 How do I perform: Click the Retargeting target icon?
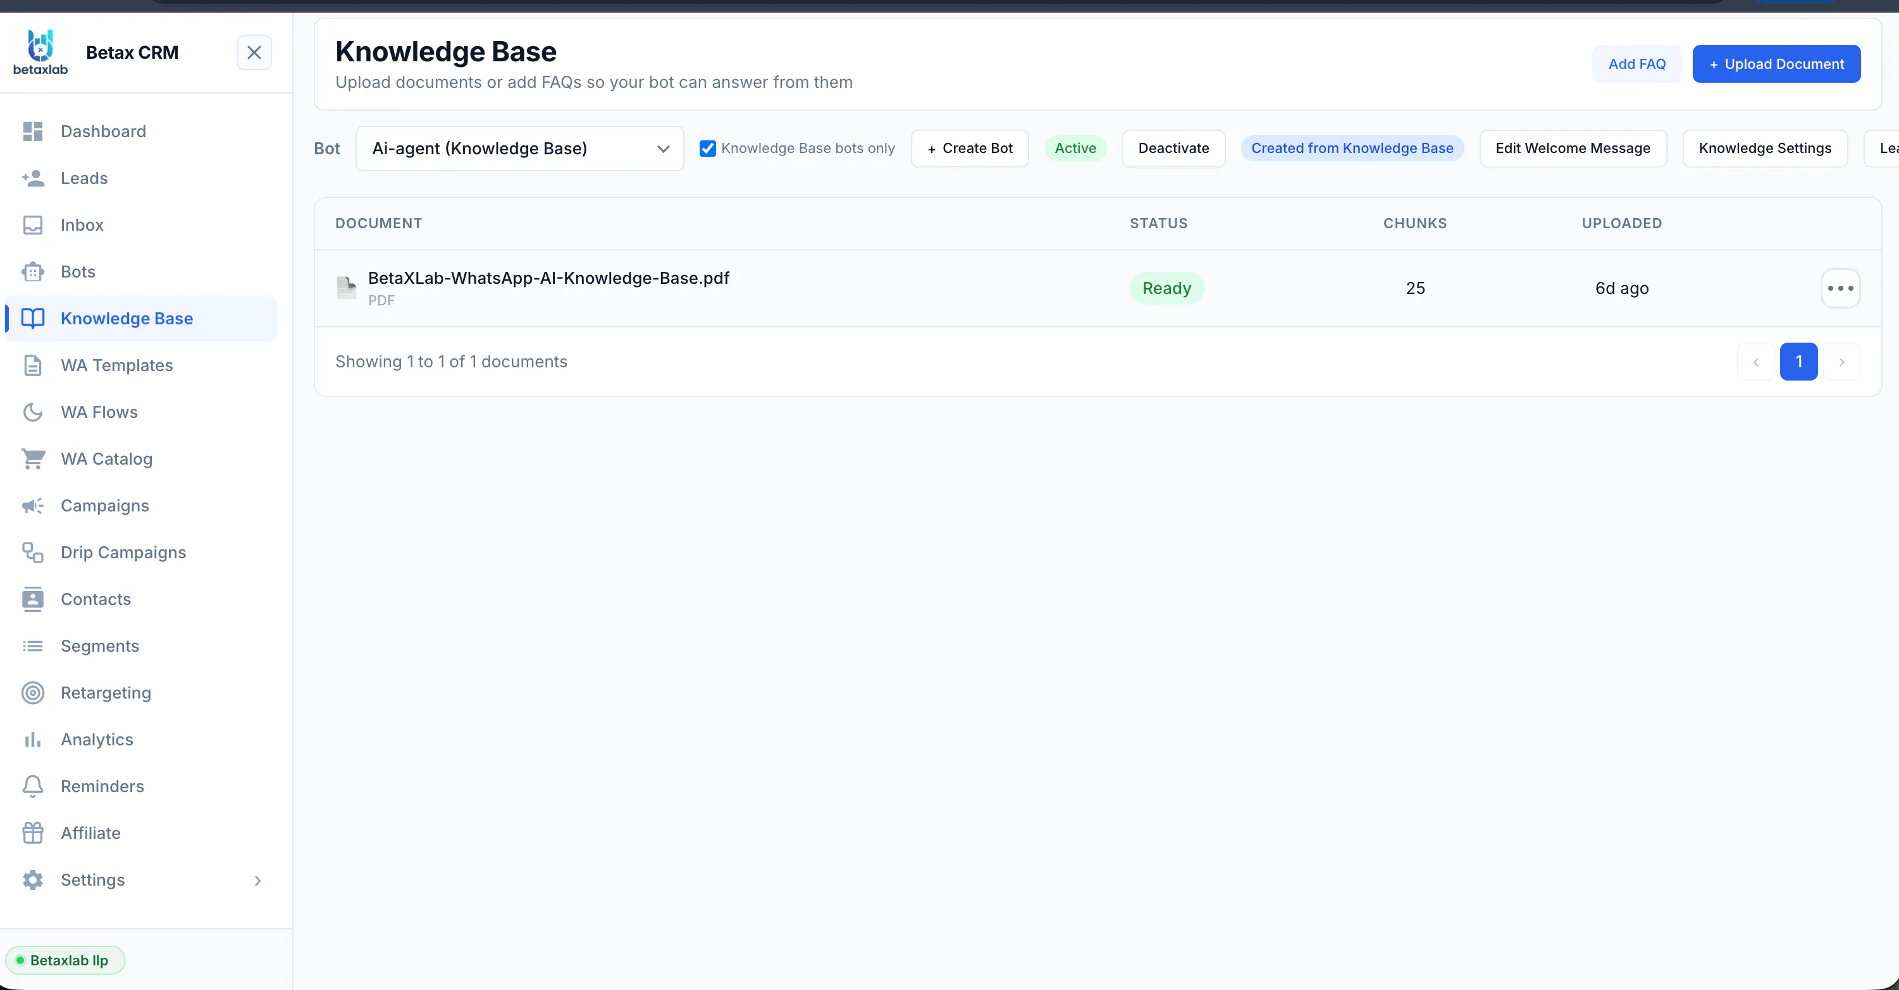[32, 692]
